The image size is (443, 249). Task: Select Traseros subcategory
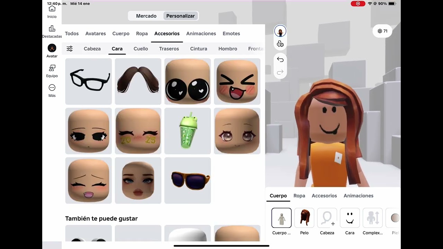click(x=169, y=49)
